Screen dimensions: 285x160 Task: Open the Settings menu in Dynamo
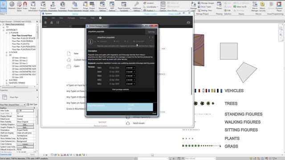[83, 18]
